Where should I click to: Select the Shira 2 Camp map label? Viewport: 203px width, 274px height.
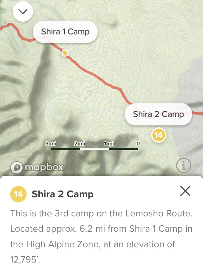pyautogui.click(x=158, y=114)
